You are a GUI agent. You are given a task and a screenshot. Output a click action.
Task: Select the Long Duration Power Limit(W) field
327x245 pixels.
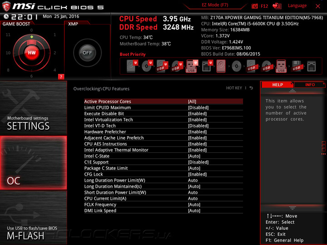click(x=163, y=180)
